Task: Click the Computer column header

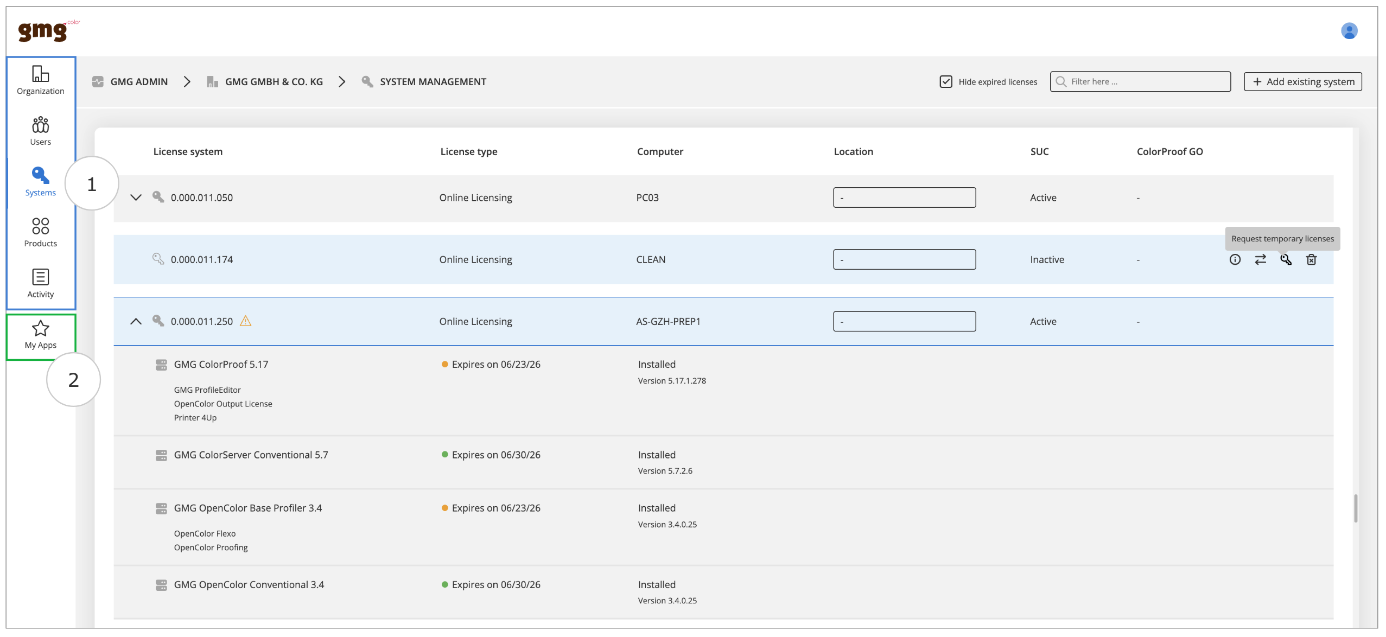Action: (660, 152)
